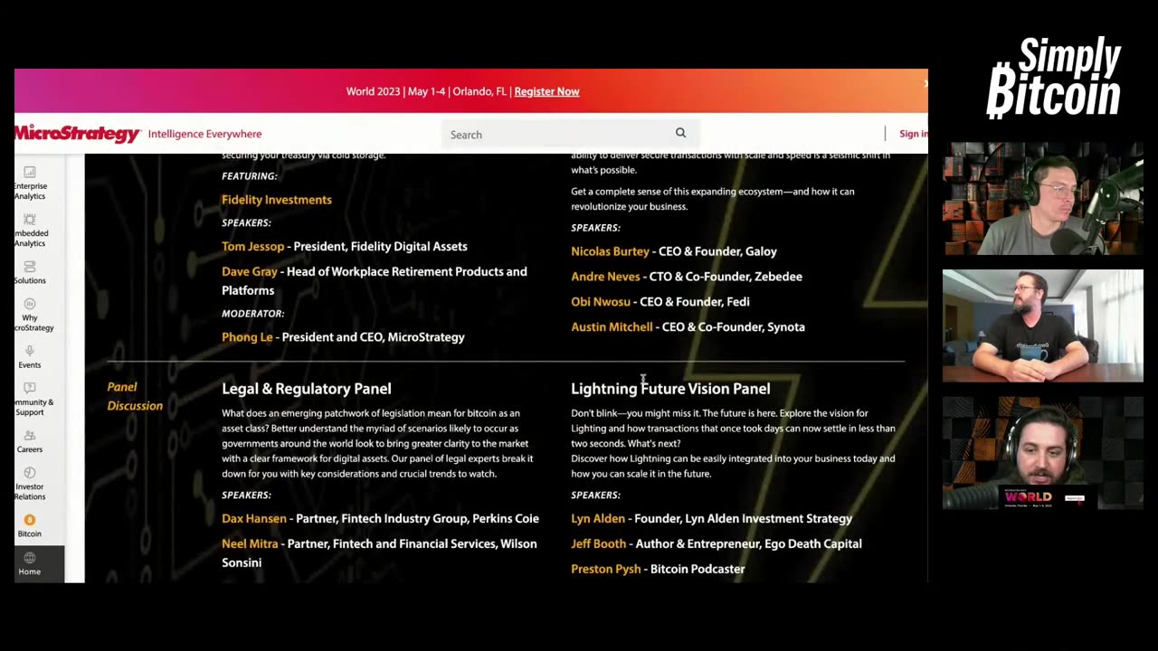Screen dimensions: 1158x651
Task: Click 'Author & Entrepreneur, Ego Death Capital' text
Action: (x=749, y=544)
